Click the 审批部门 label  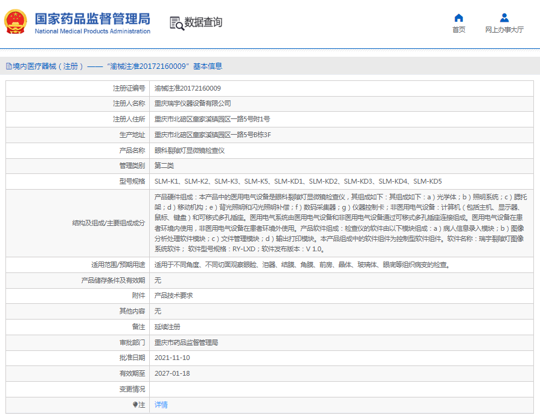[132, 342]
